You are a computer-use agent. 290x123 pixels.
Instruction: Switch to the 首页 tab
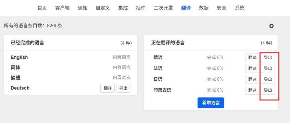pos(42,8)
